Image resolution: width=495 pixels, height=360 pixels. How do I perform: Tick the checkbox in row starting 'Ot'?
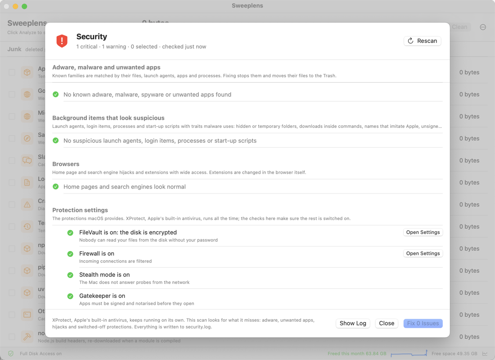[x=12, y=315]
